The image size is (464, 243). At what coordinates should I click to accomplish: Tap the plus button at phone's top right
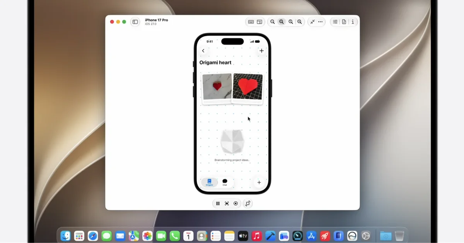(x=261, y=51)
